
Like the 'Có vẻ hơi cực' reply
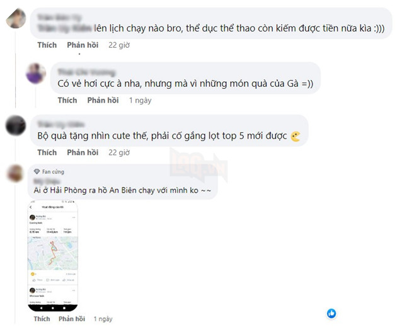pyautogui.click(x=67, y=100)
